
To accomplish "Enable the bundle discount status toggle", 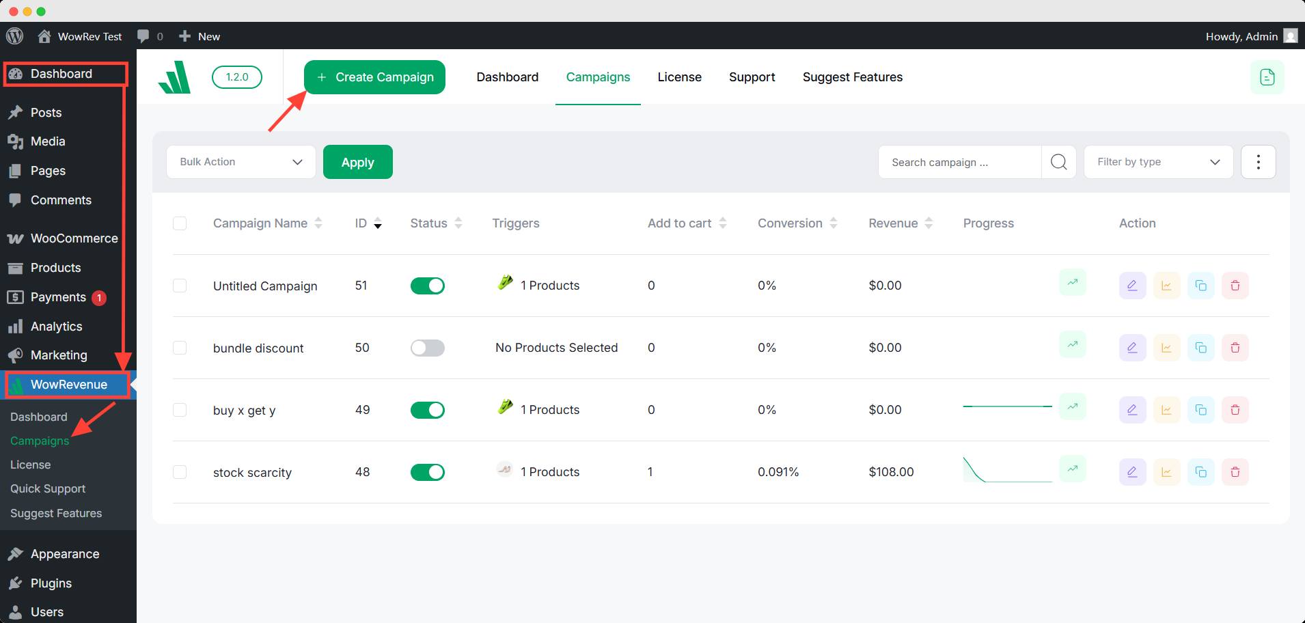I will click(428, 348).
